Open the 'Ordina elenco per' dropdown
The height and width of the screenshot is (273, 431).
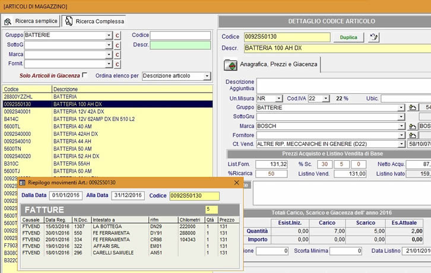click(206, 76)
